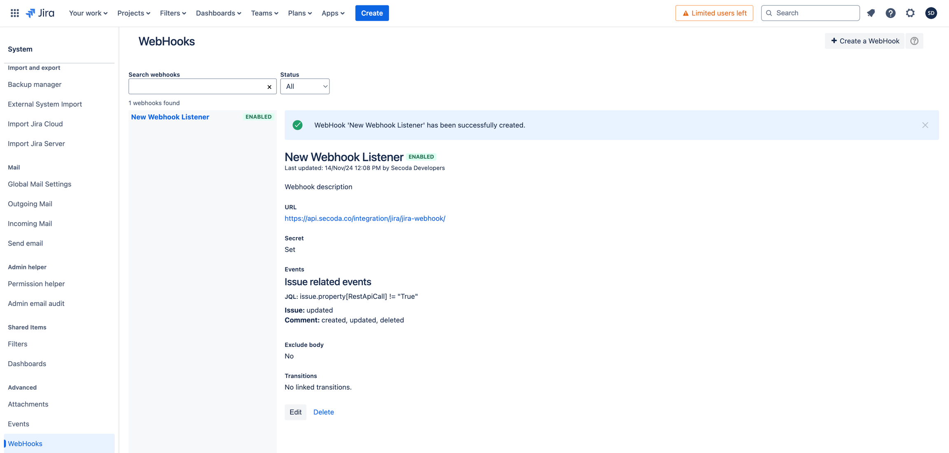The image size is (949, 453).
Task: Open the secoda webhook URL link
Action: click(x=365, y=218)
